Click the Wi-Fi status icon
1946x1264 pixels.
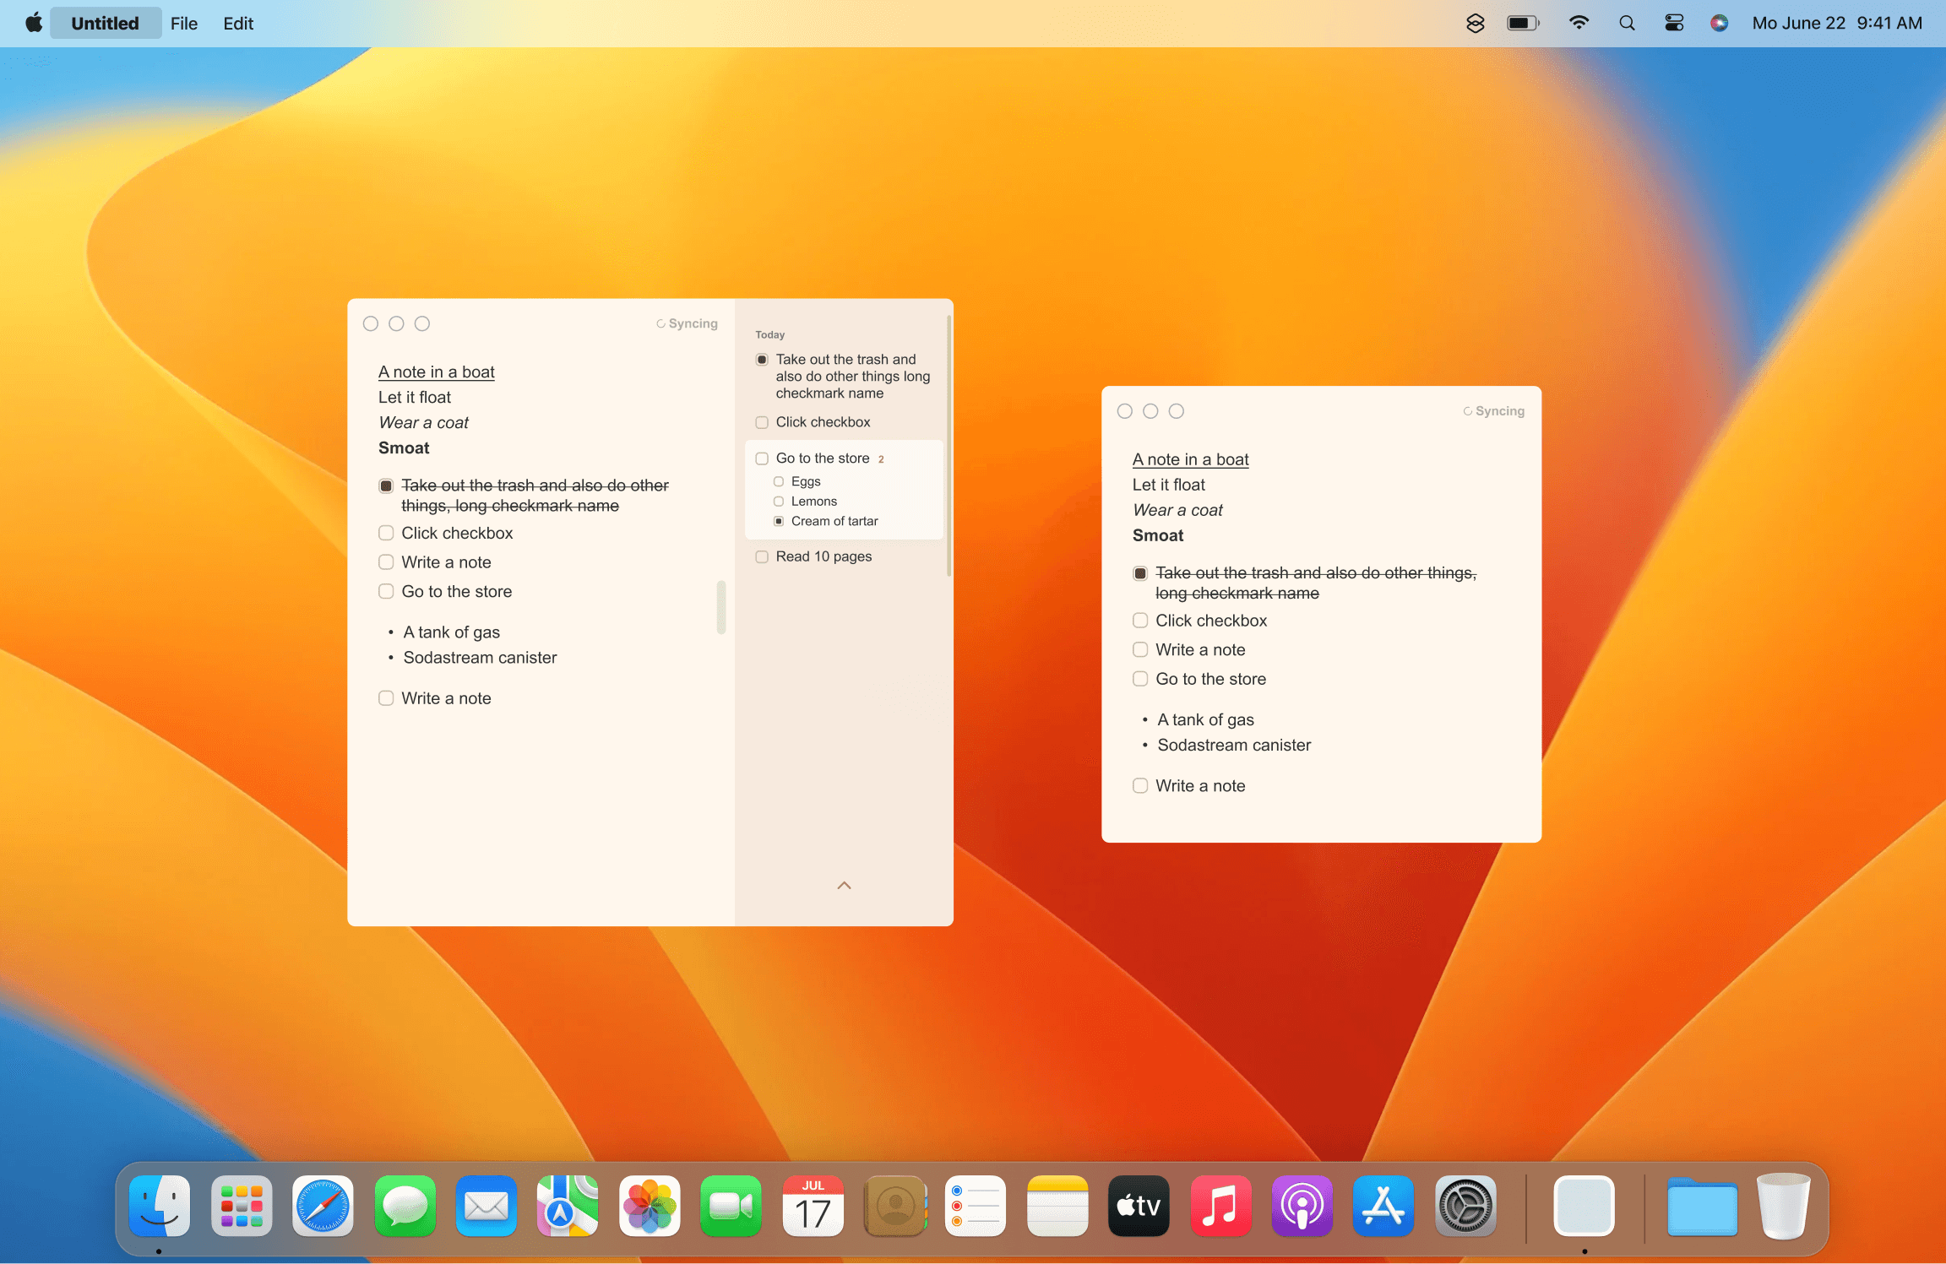point(1579,23)
